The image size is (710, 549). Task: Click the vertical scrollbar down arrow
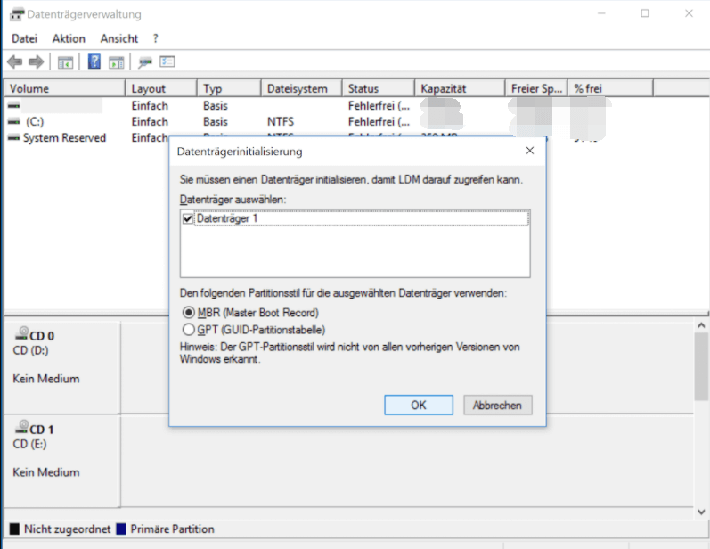pyautogui.click(x=701, y=511)
